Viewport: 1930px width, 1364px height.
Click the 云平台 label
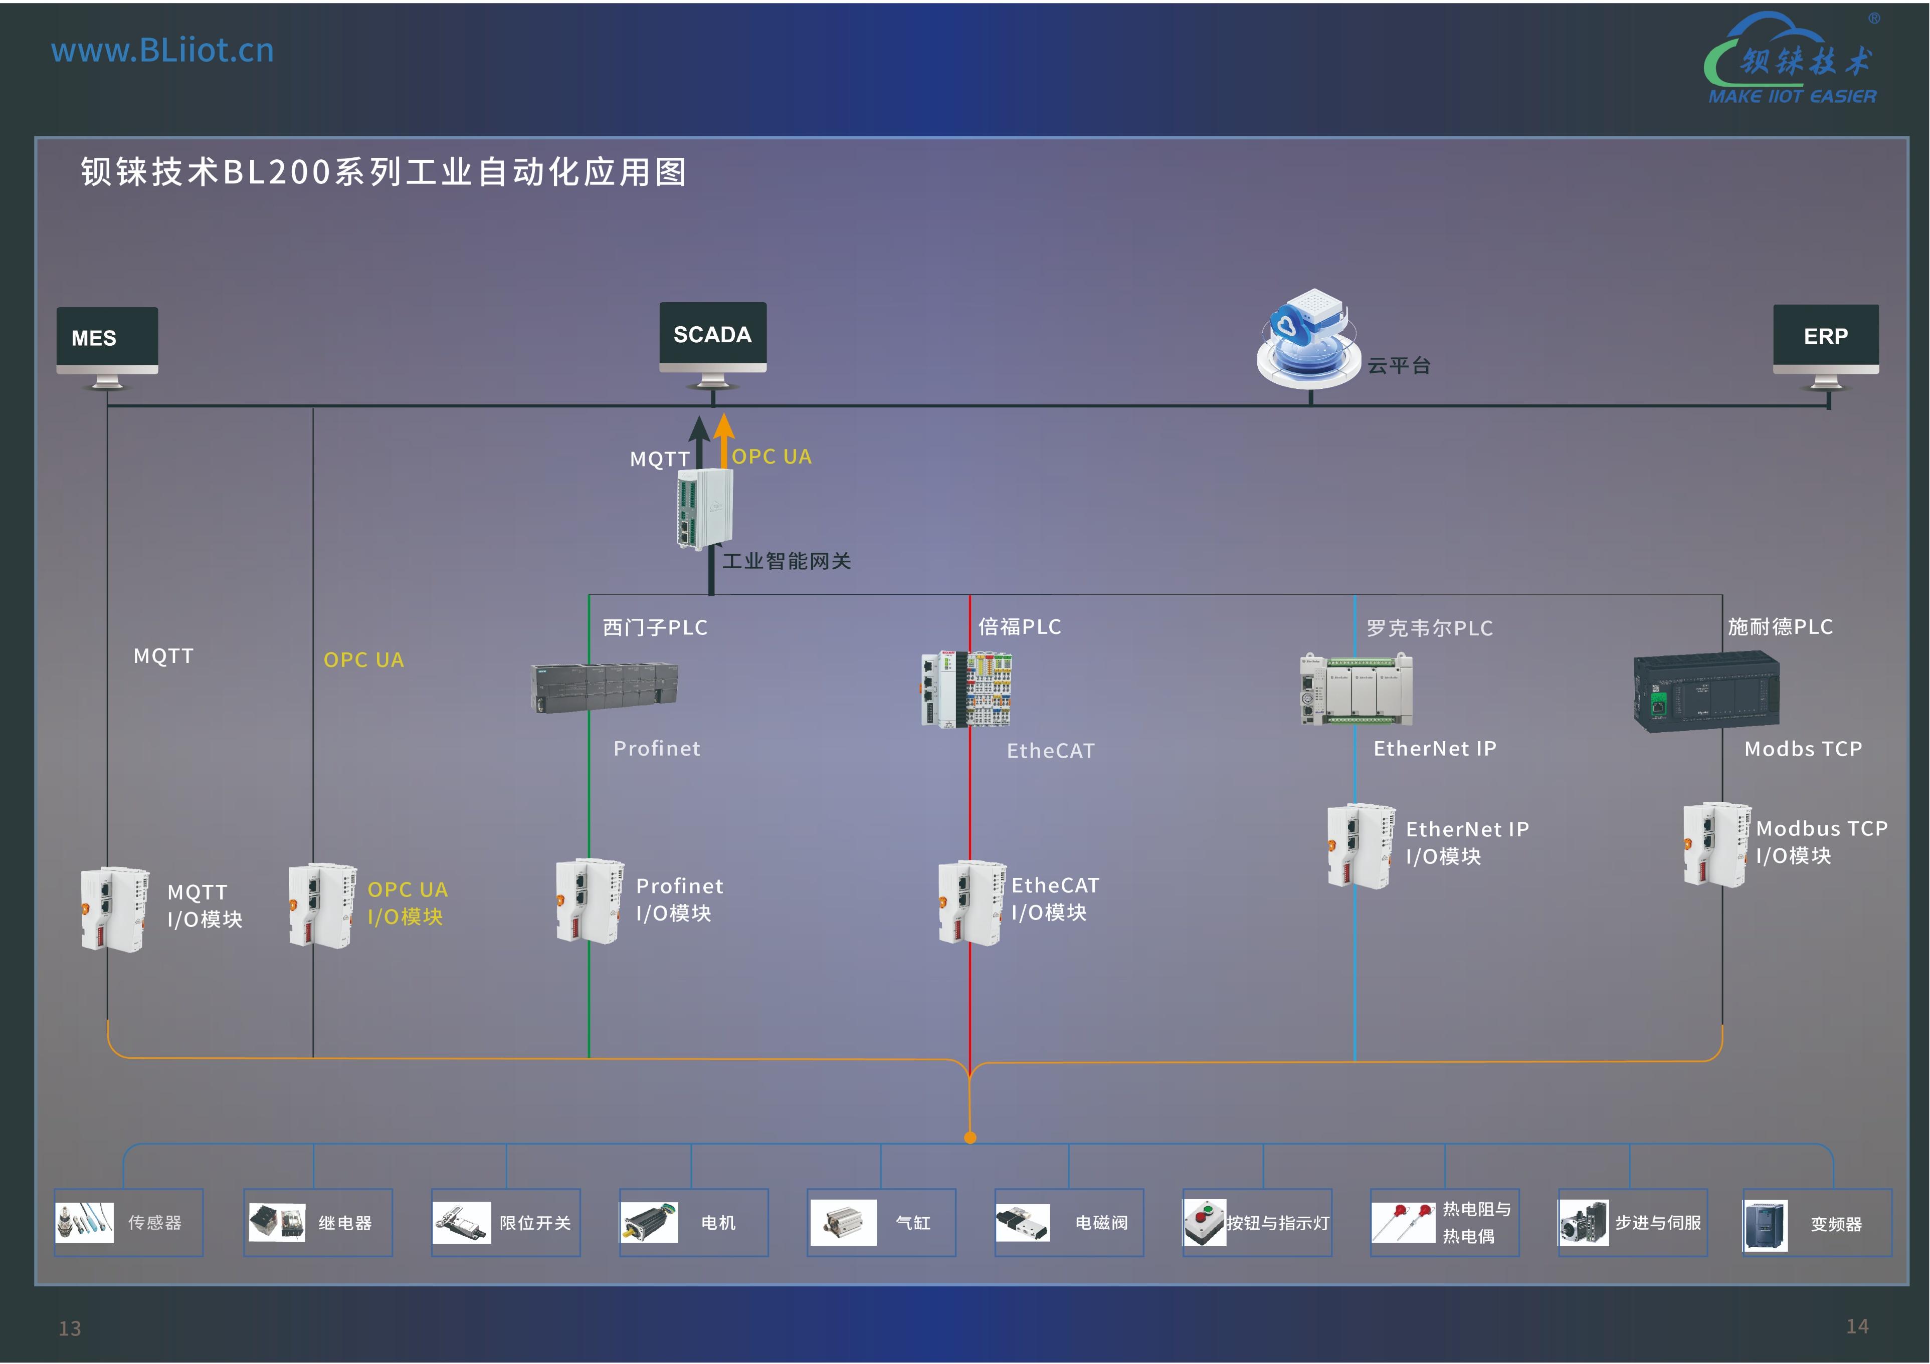[x=1400, y=366]
